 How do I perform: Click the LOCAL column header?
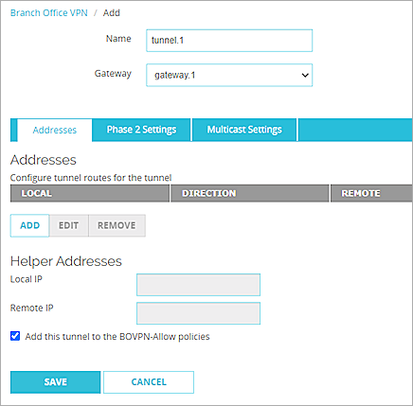click(x=90, y=193)
